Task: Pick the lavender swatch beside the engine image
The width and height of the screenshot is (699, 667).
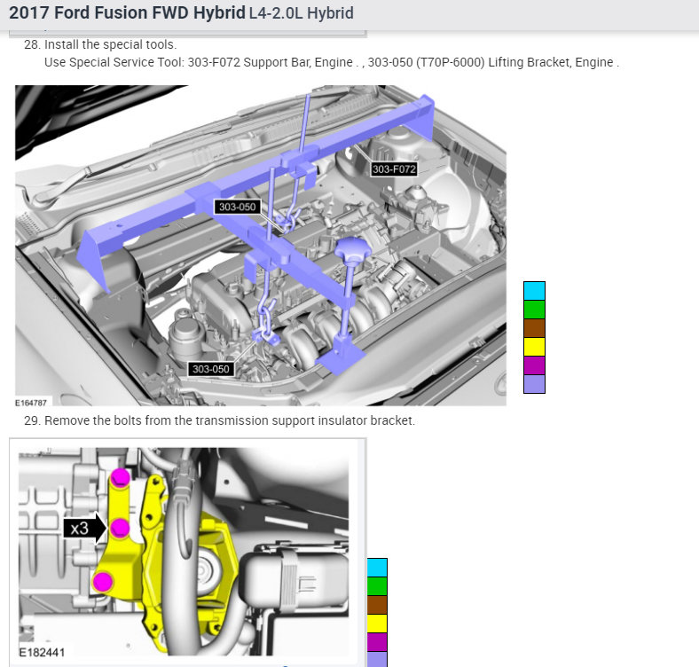Action: (534, 384)
